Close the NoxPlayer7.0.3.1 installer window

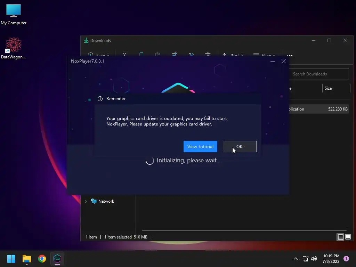(284, 61)
